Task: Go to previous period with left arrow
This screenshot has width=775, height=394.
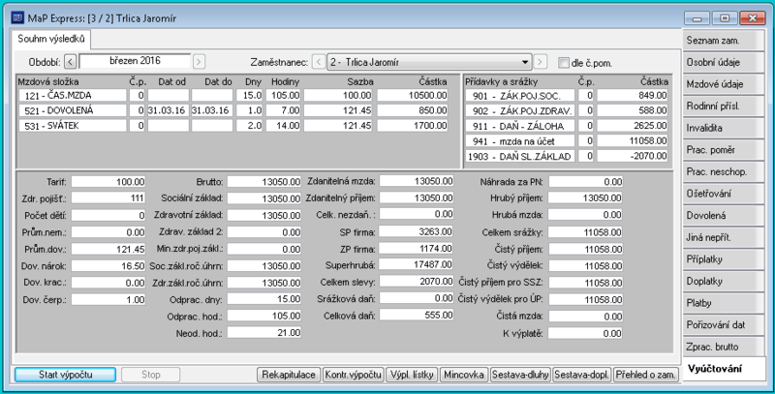Action: 70,62
